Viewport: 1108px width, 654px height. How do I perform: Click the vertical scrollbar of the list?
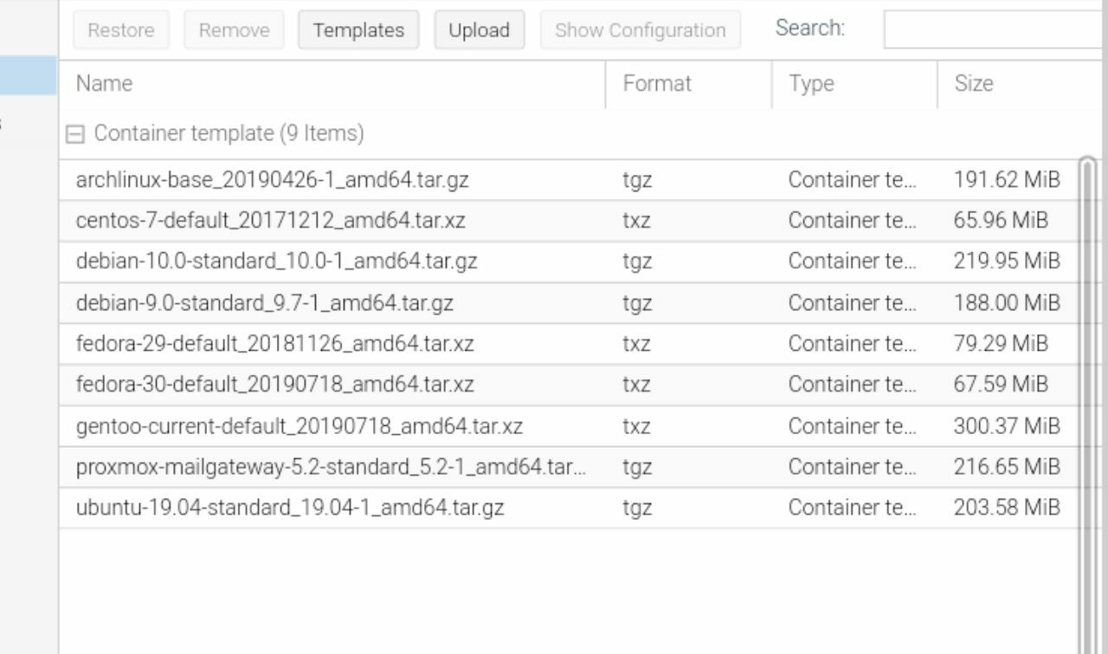[1088, 405]
